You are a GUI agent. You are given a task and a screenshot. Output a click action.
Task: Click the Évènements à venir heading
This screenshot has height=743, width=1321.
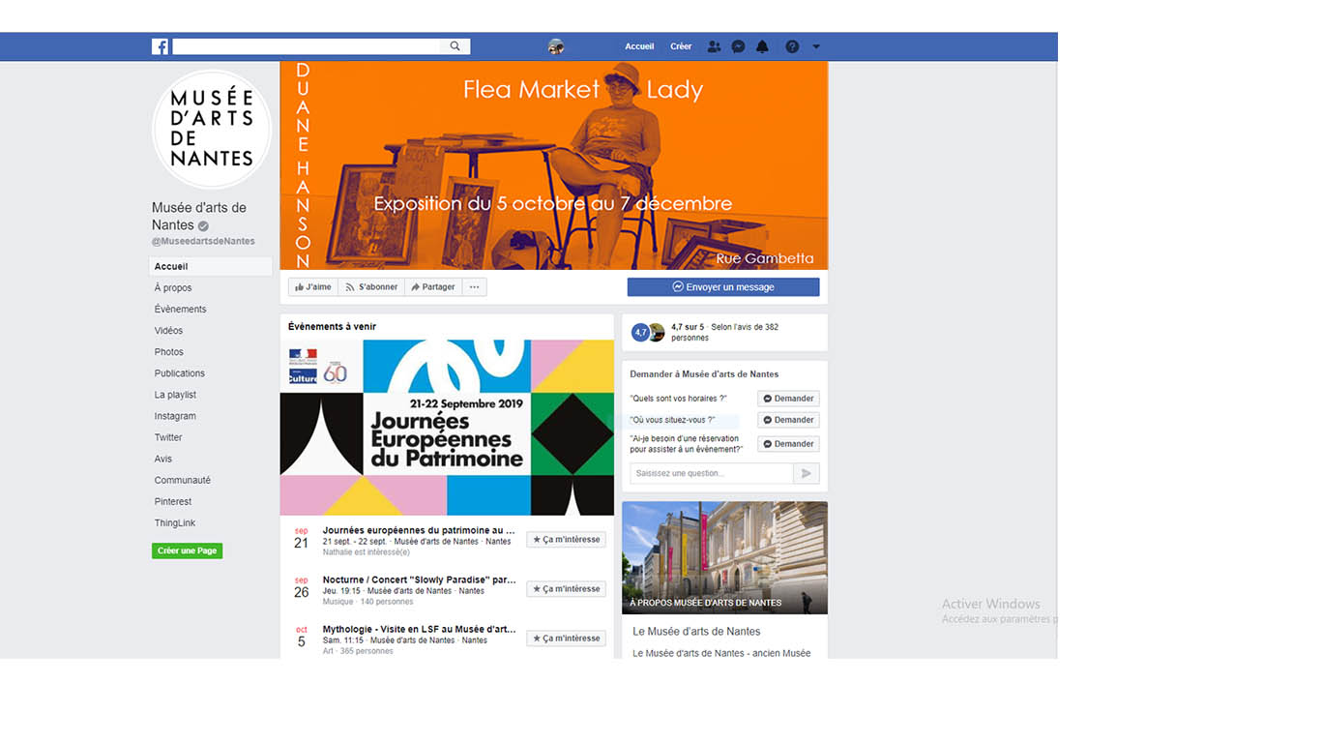click(332, 327)
